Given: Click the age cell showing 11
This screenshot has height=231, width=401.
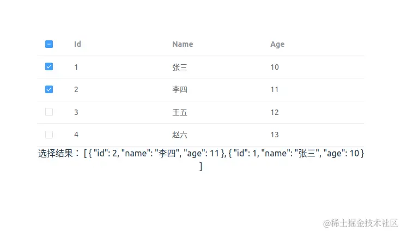Looking at the screenshot, I should (275, 89).
